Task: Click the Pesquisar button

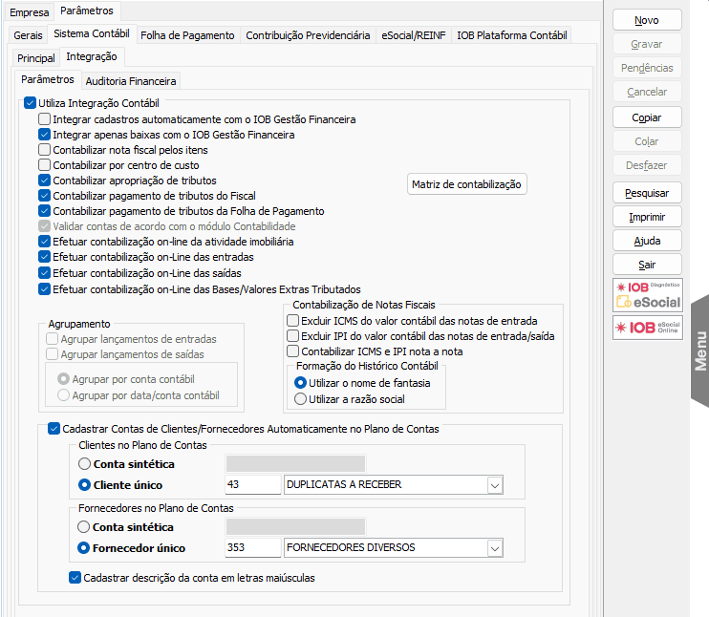Action: click(647, 193)
